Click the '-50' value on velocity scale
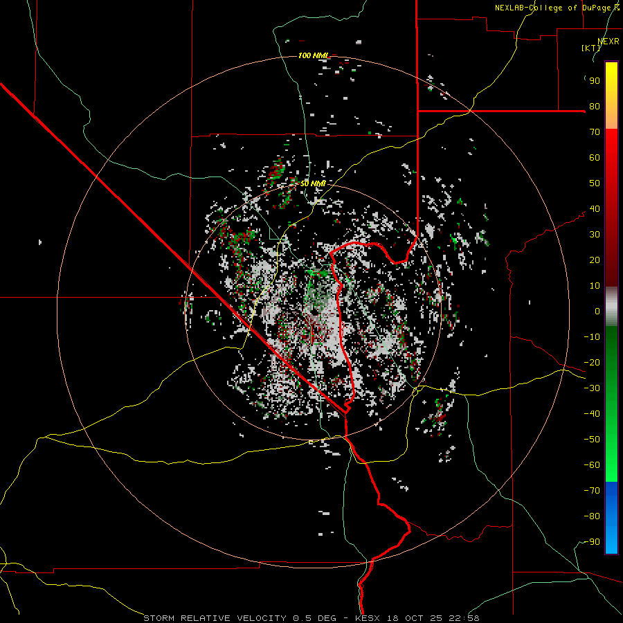Image resolution: width=623 pixels, height=623 pixels. [592, 440]
